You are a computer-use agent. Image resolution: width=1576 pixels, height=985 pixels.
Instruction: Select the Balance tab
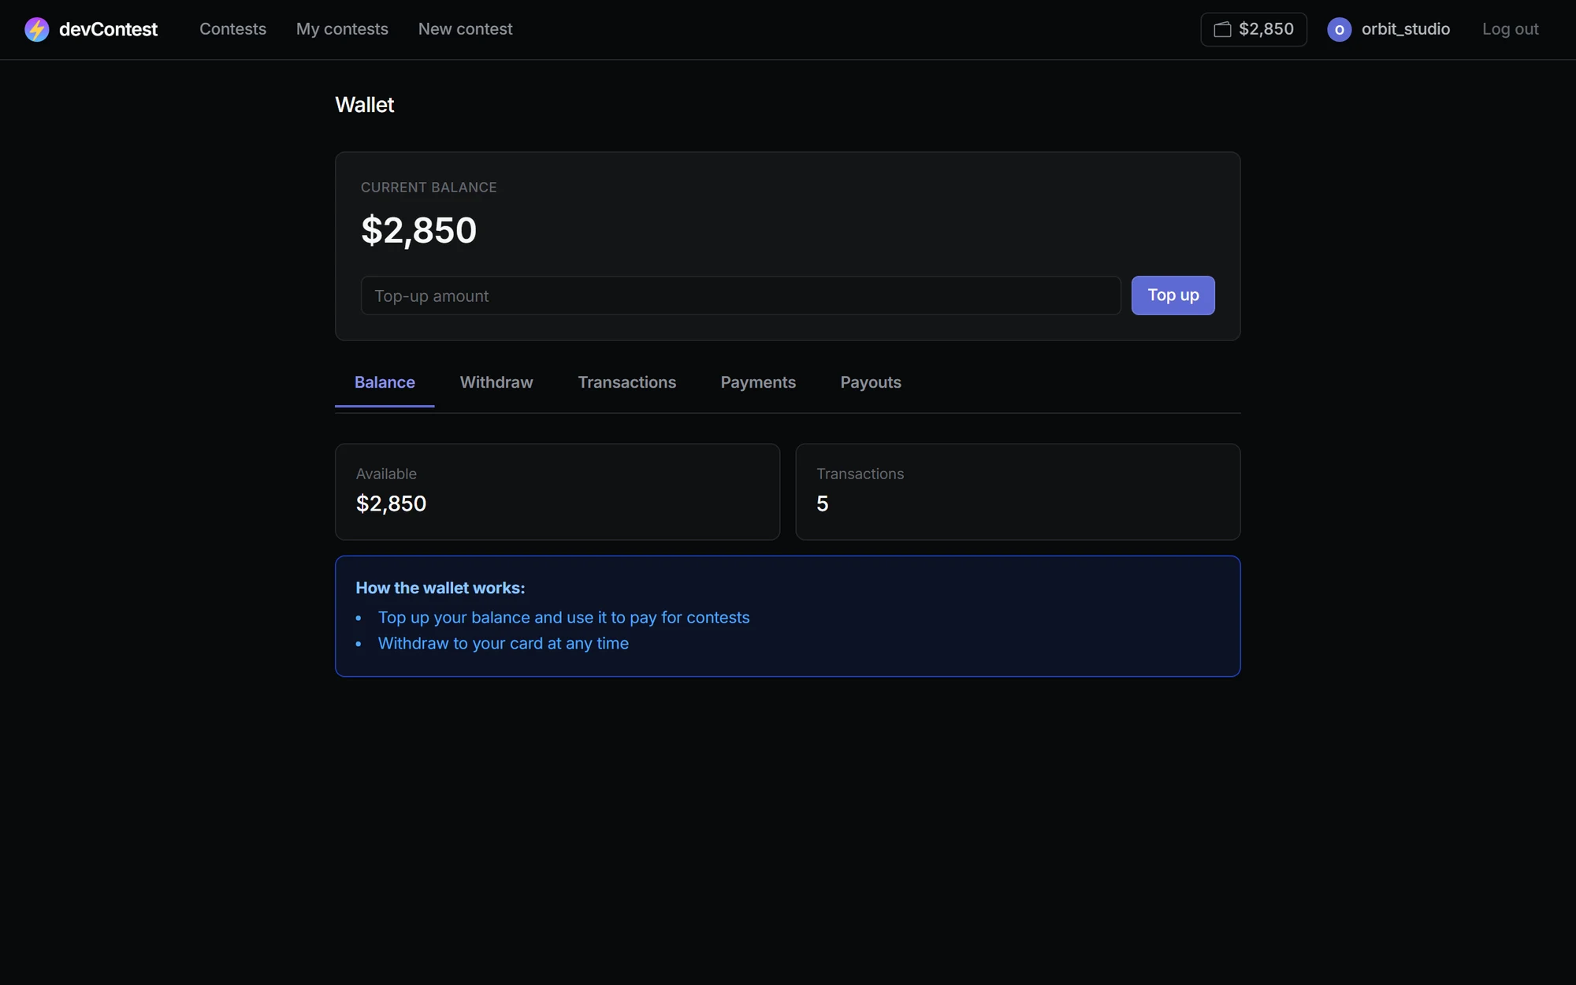tap(385, 382)
